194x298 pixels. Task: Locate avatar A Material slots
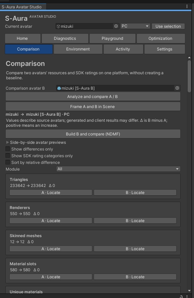point(51,277)
